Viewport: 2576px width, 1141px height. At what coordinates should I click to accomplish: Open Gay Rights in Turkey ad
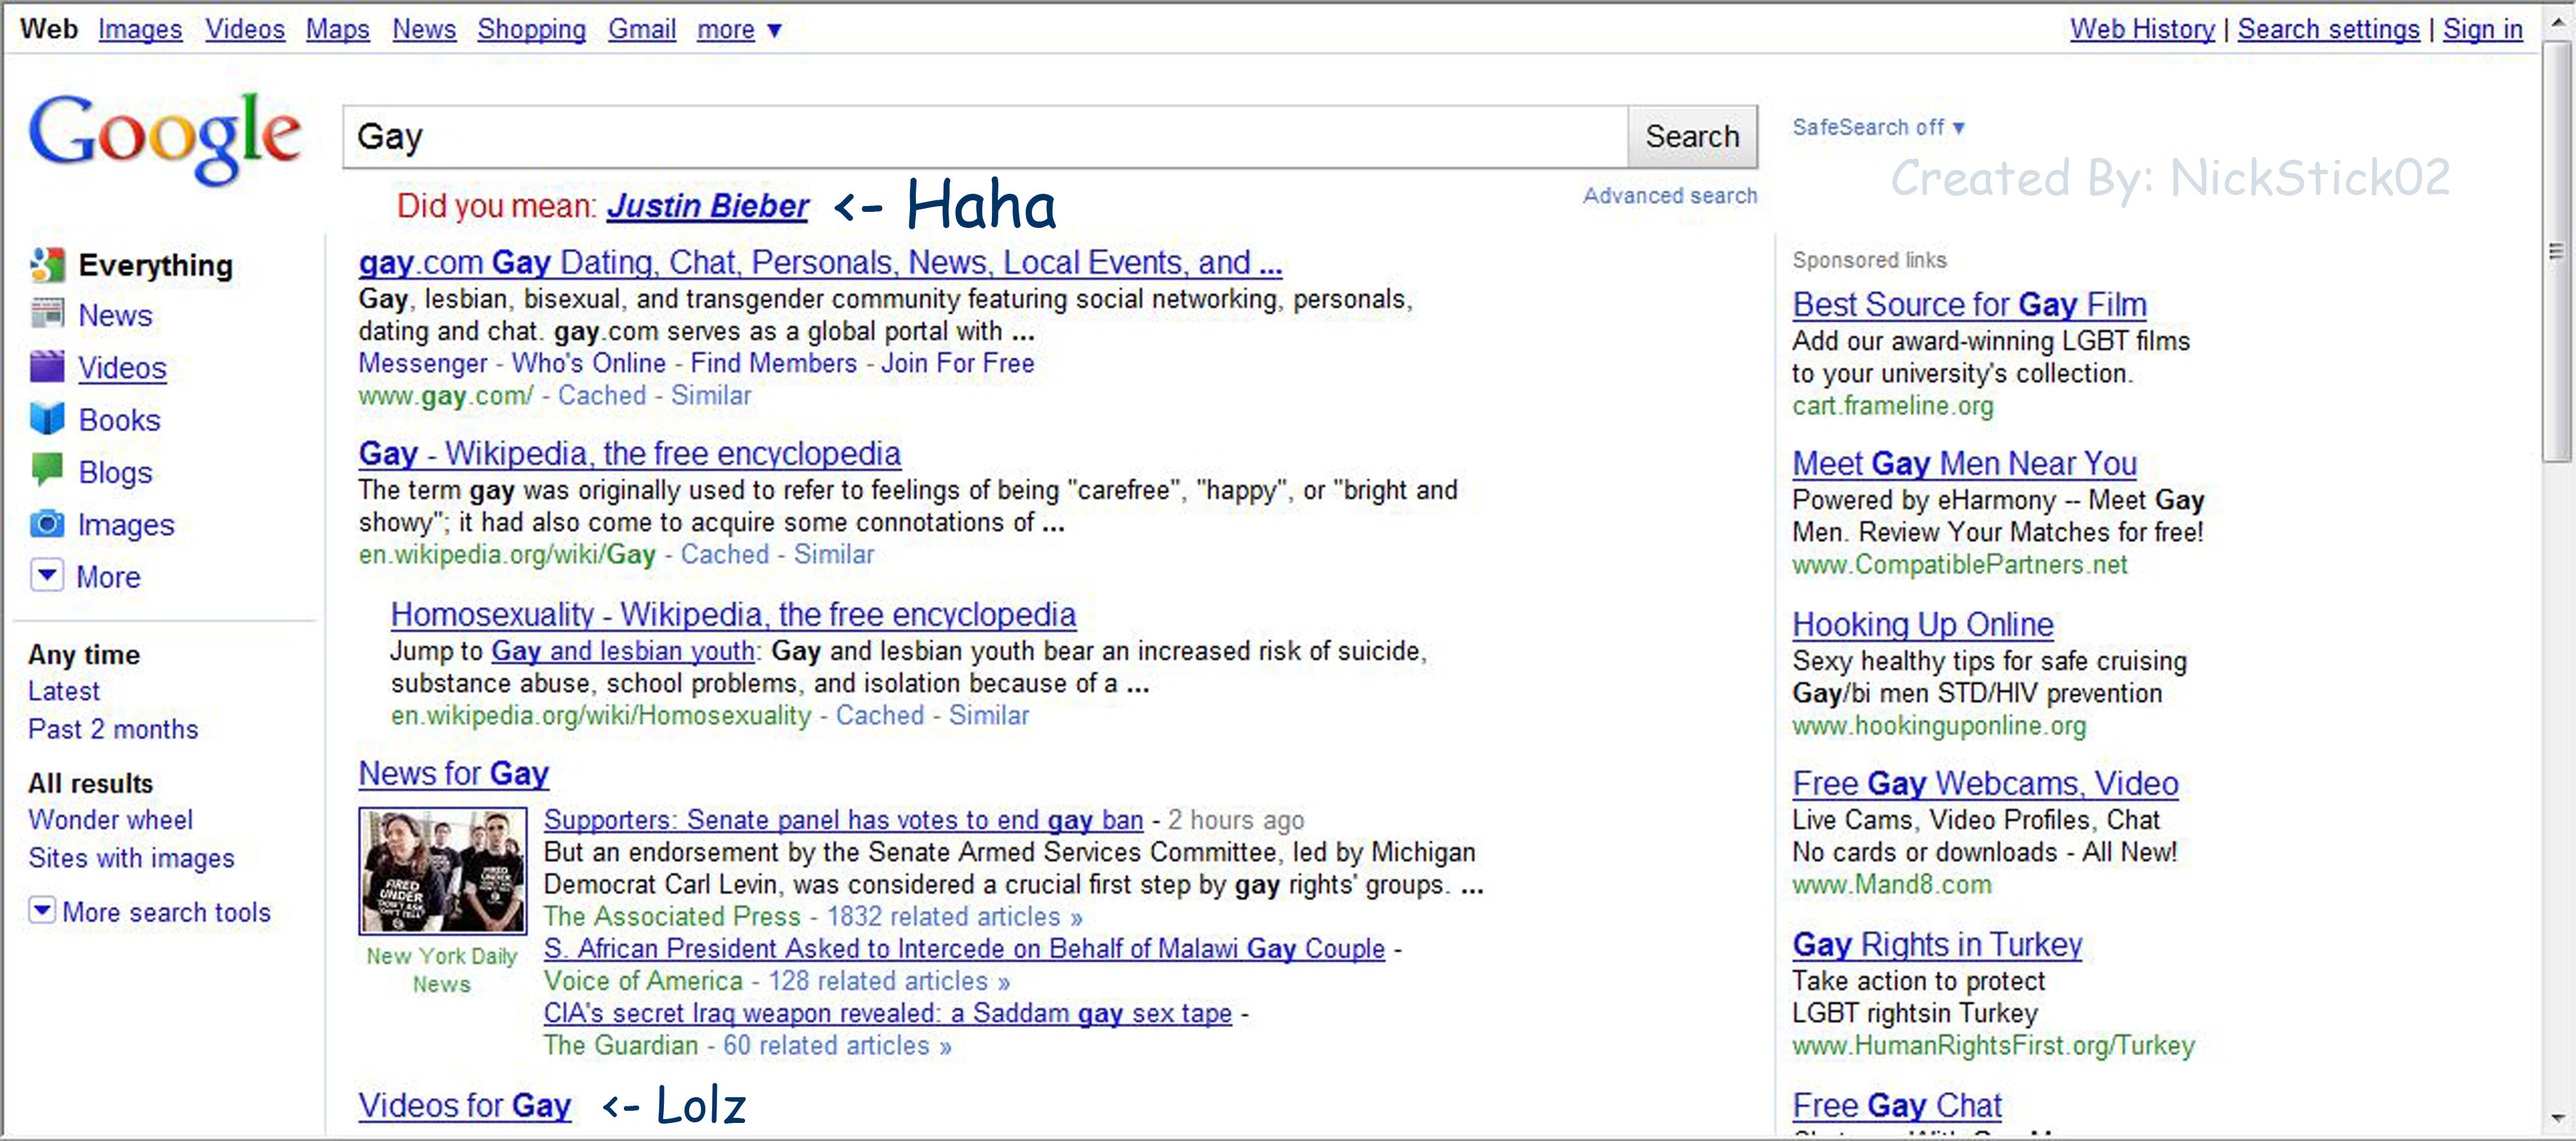pyautogui.click(x=1937, y=944)
